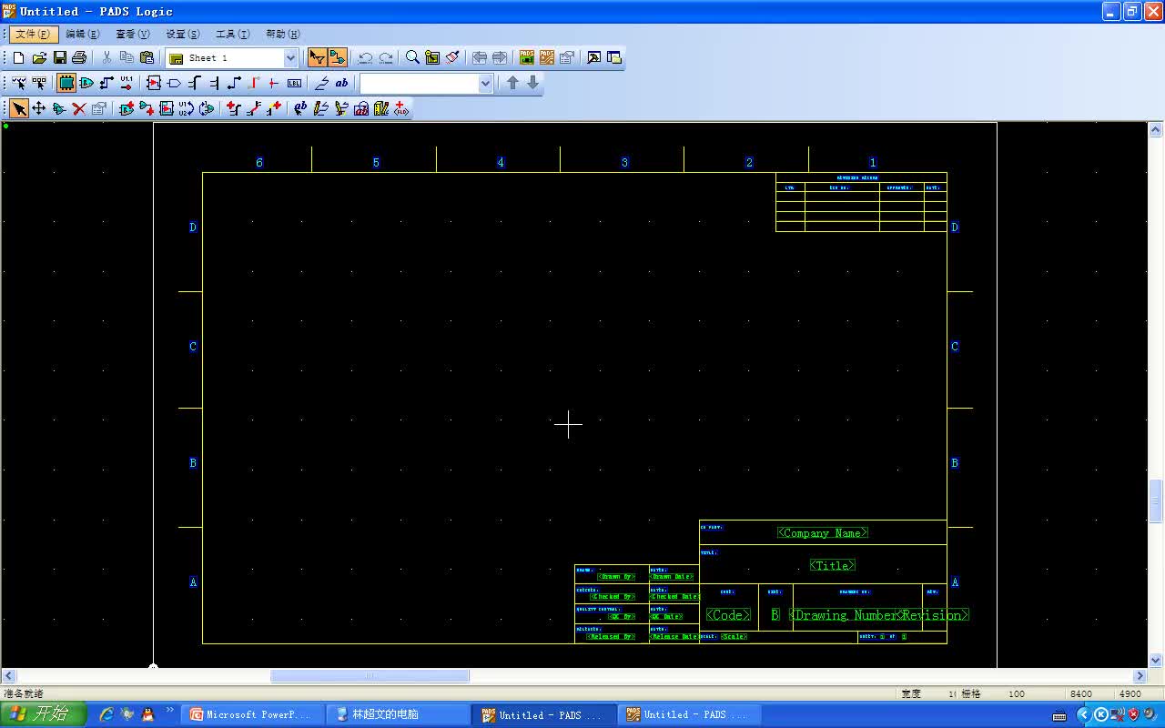This screenshot has width=1165, height=728.
Task: Toggle the LBL labels selection filter
Action: (294, 83)
